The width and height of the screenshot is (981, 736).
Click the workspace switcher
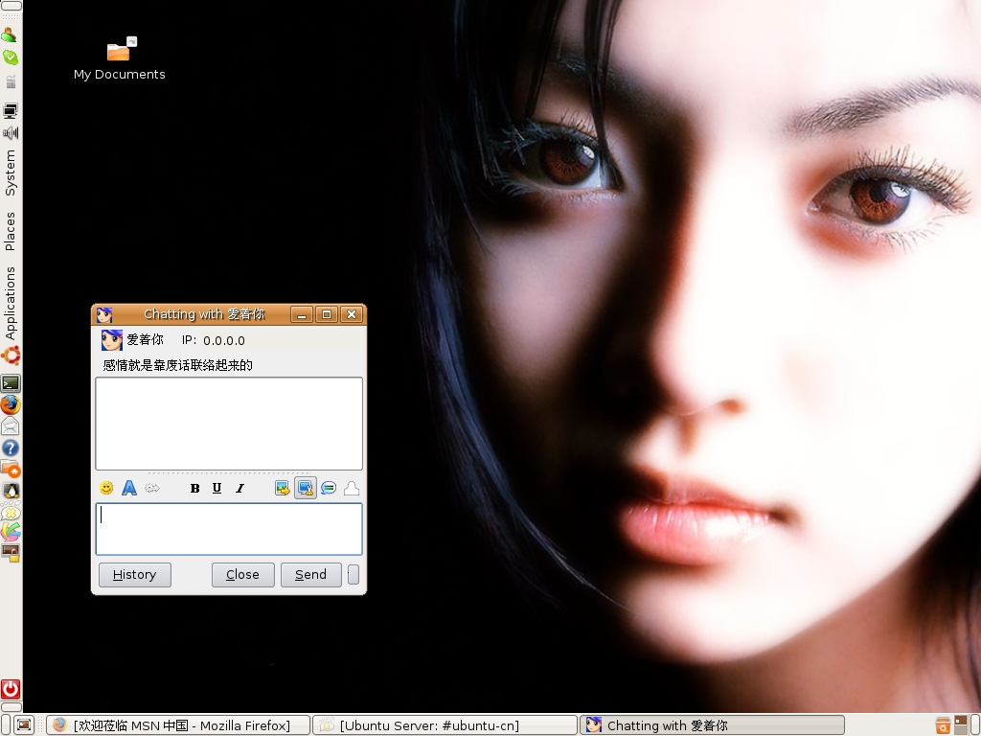[x=961, y=725]
